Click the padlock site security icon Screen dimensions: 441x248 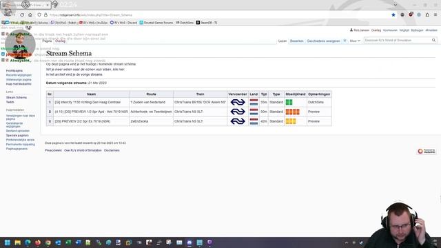(x=45, y=14)
